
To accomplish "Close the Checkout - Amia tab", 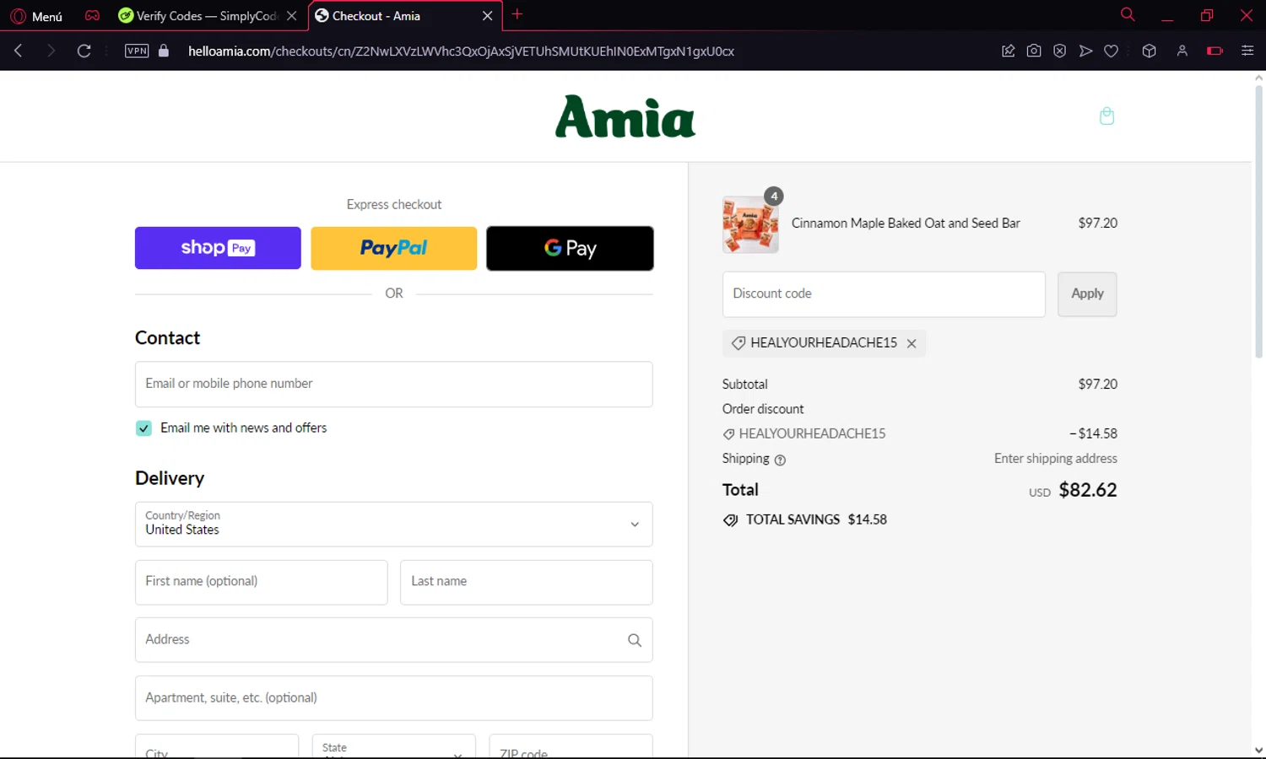I will tap(487, 16).
